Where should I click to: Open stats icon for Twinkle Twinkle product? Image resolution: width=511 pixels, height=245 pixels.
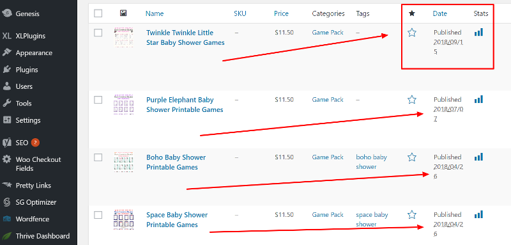point(478,32)
